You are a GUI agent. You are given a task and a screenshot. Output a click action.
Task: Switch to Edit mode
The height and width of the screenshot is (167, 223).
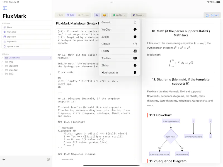tap(60, 15)
